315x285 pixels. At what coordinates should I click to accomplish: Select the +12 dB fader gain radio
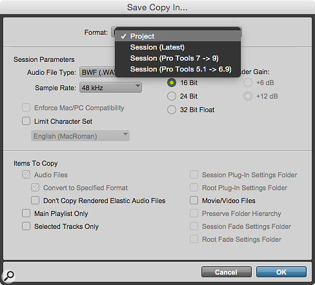click(248, 96)
